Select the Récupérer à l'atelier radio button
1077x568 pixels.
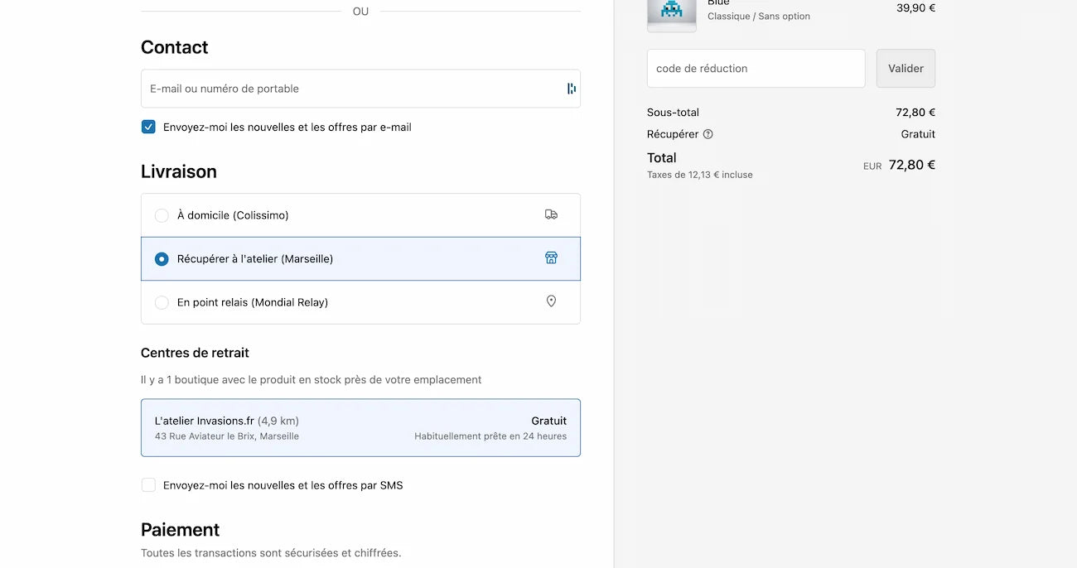click(x=162, y=259)
